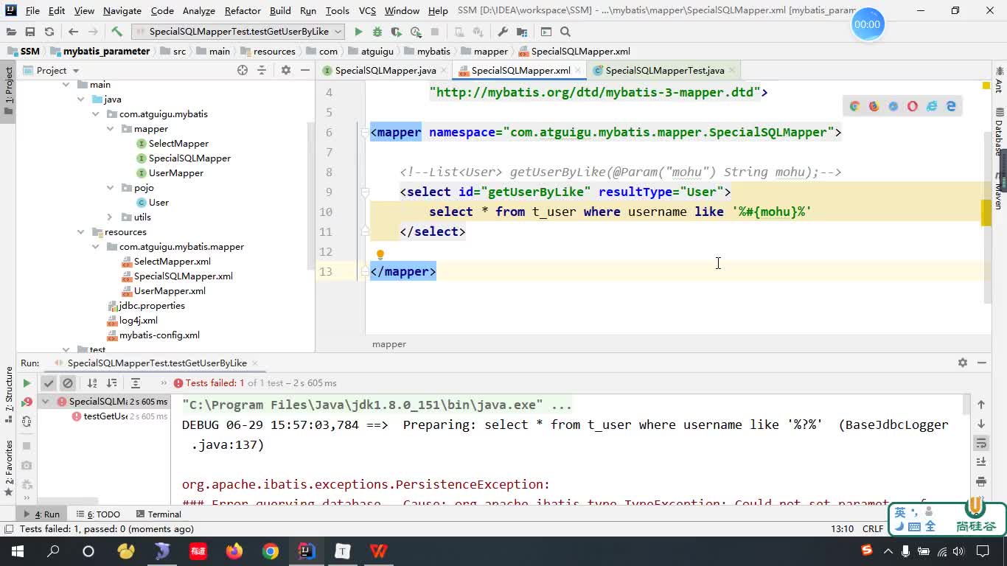Switch to SpecialSQLMapperTest.java tab

pos(664,71)
